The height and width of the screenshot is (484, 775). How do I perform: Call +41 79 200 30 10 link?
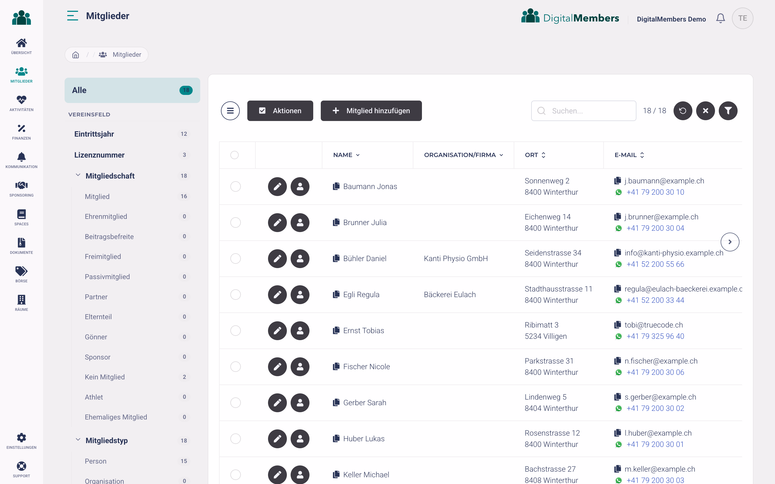pos(655,192)
